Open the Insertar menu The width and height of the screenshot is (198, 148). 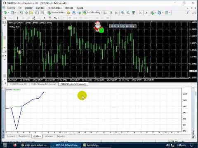(x=28, y=8)
